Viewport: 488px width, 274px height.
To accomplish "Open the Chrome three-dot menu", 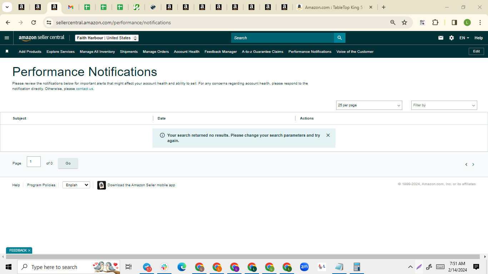I will [x=480, y=22].
